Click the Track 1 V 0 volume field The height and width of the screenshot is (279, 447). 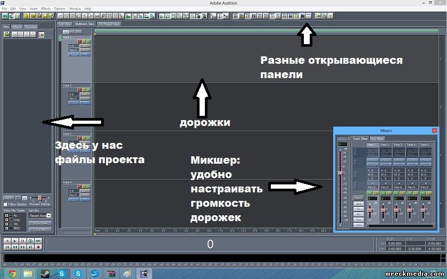[73, 46]
